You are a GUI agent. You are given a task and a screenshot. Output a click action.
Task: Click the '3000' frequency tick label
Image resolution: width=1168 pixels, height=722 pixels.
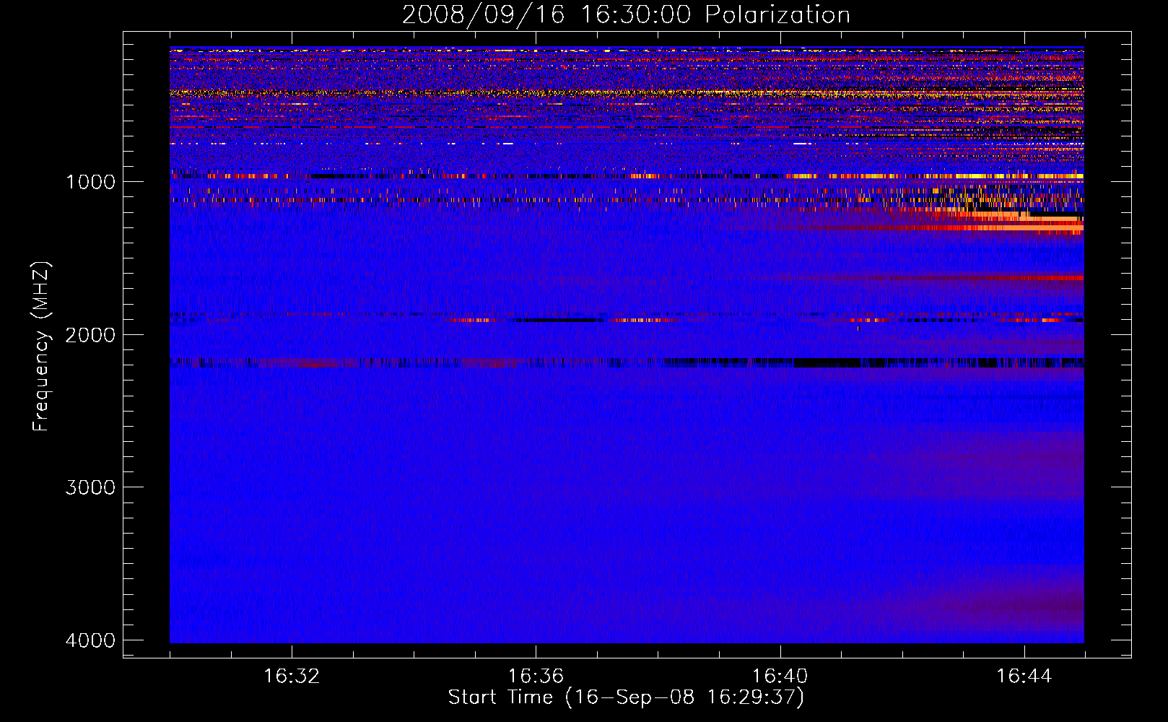coord(90,487)
